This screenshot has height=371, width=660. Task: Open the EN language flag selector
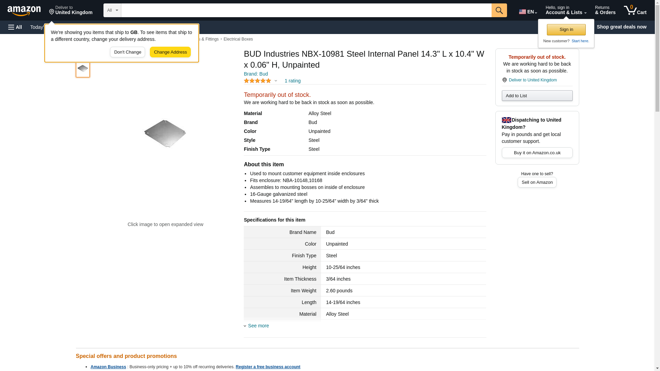pos(528,11)
